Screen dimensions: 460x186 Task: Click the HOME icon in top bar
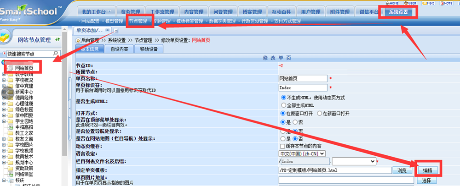pos(391,3)
